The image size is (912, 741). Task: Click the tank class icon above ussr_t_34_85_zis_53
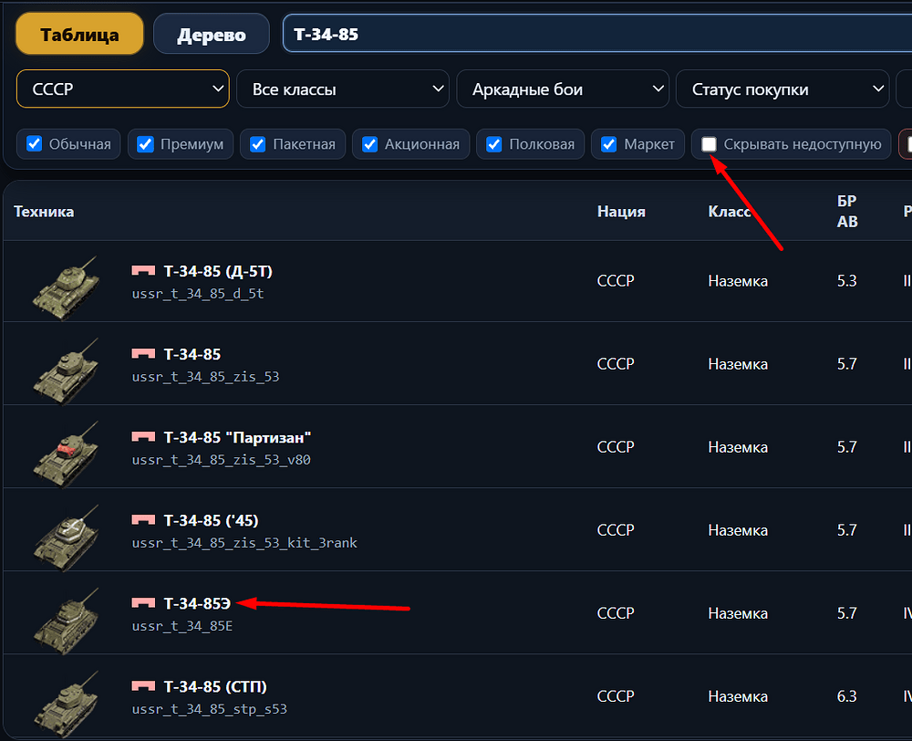point(144,354)
